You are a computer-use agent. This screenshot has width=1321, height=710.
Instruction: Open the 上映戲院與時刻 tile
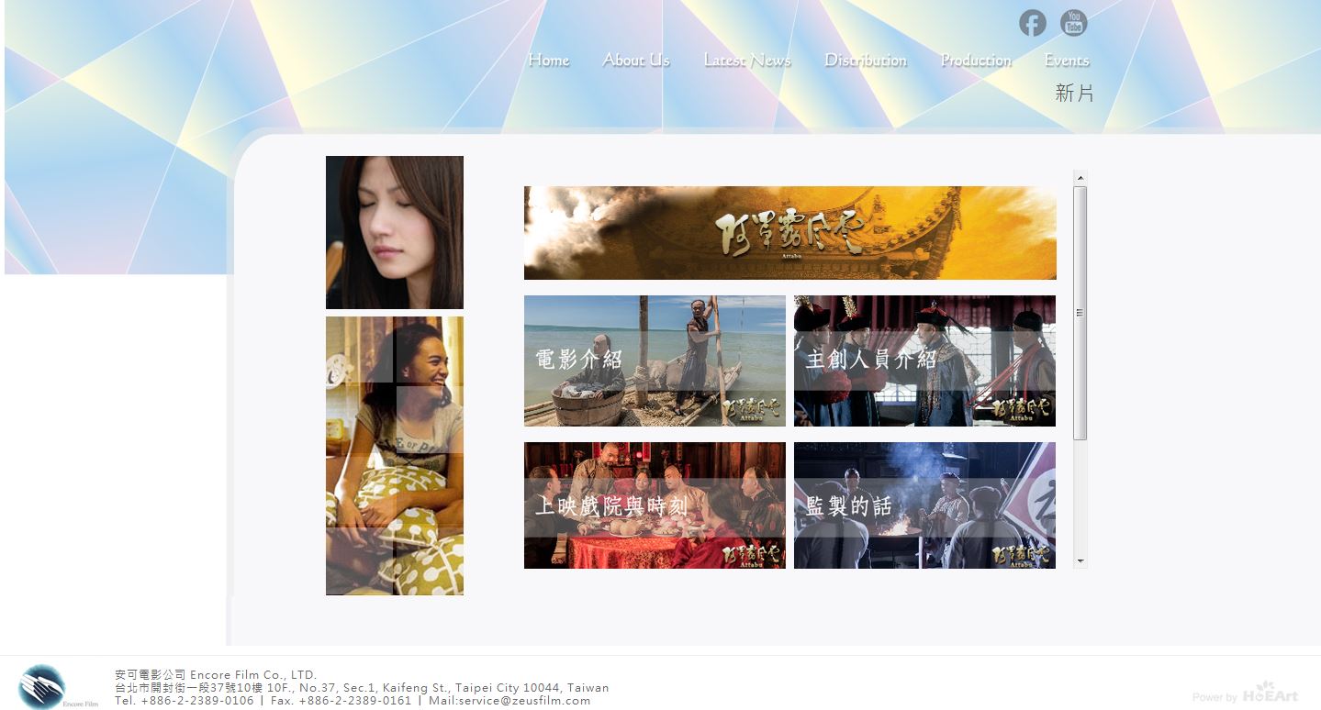[x=655, y=505]
